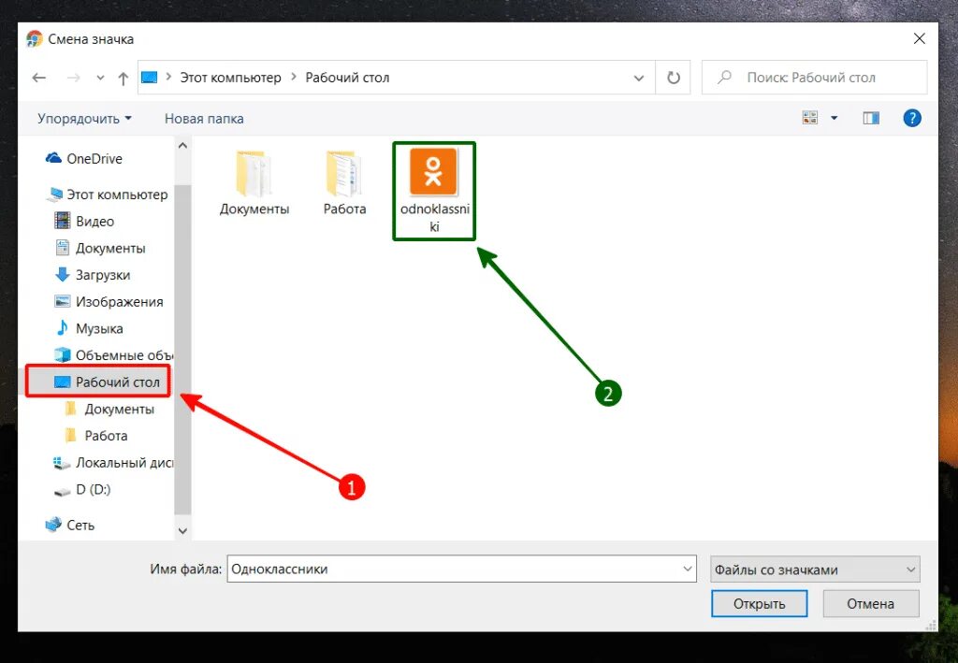This screenshot has height=663, width=958.
Task: Select 'Сеть' in the navigation pane
Action: [x=70, y=525]
